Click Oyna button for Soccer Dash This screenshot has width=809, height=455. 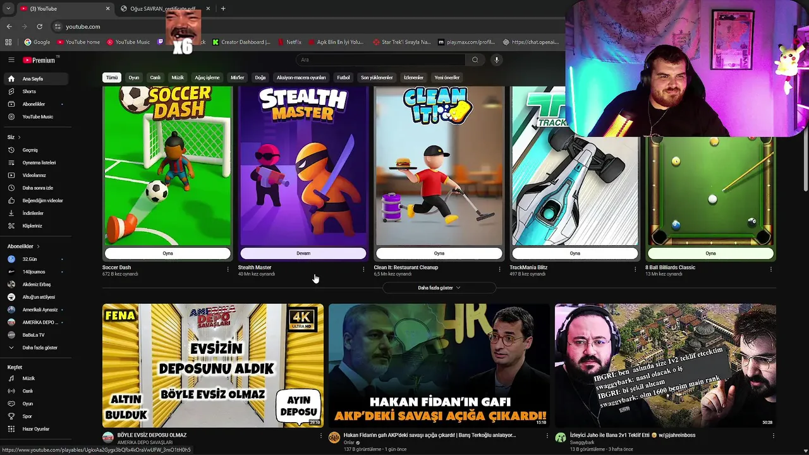click(167, 253)
